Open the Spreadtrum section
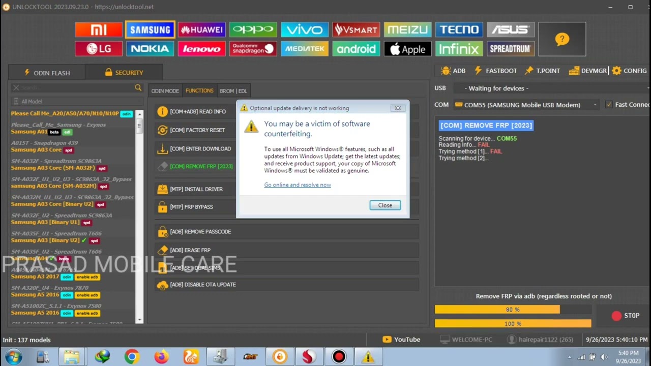This screenshot has height=366, width=651. coord(511,49)
